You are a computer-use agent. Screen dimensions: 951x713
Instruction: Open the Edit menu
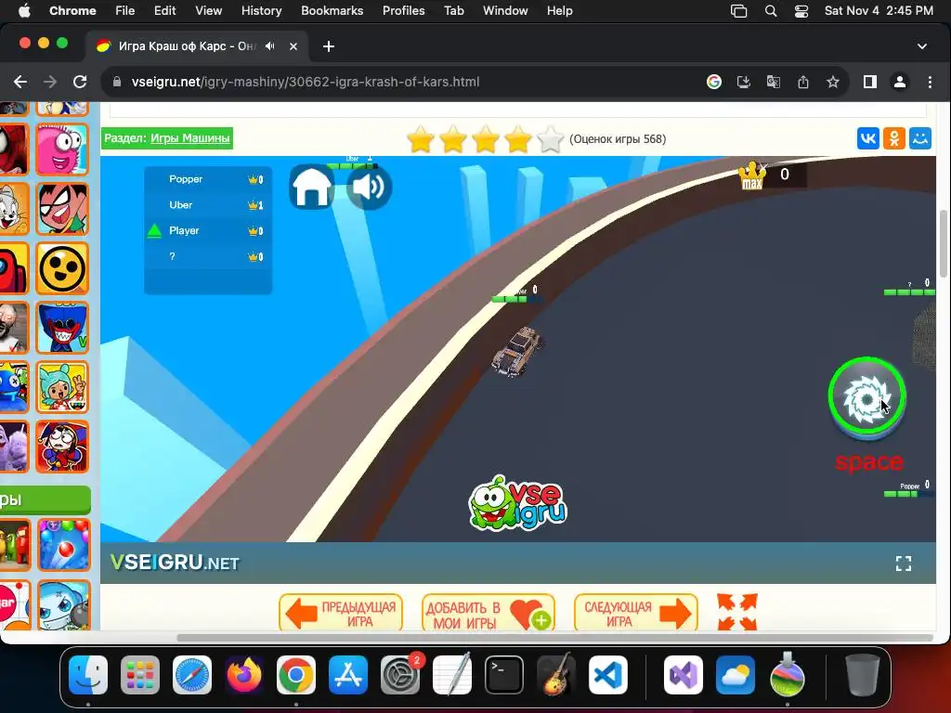click(x=164, y=11)
